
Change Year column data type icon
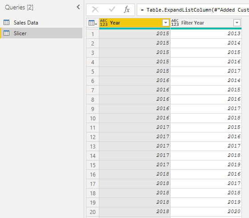(104, 23)
